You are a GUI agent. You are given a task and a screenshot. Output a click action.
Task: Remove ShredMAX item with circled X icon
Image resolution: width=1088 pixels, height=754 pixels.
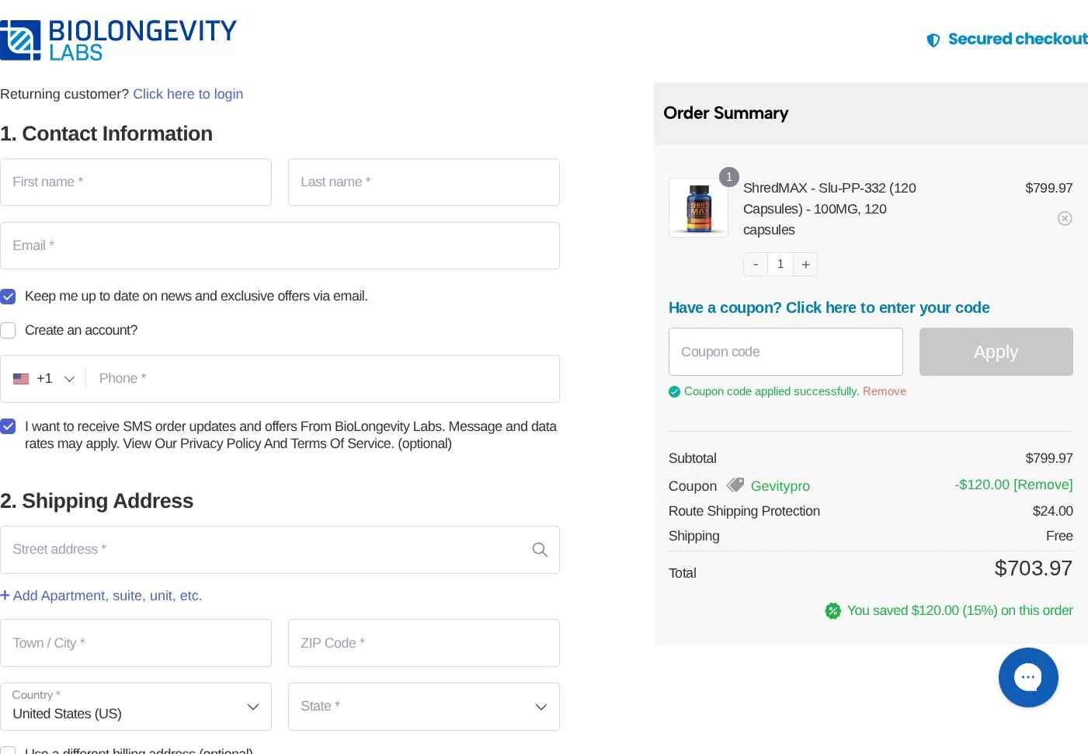(1065, 218)
